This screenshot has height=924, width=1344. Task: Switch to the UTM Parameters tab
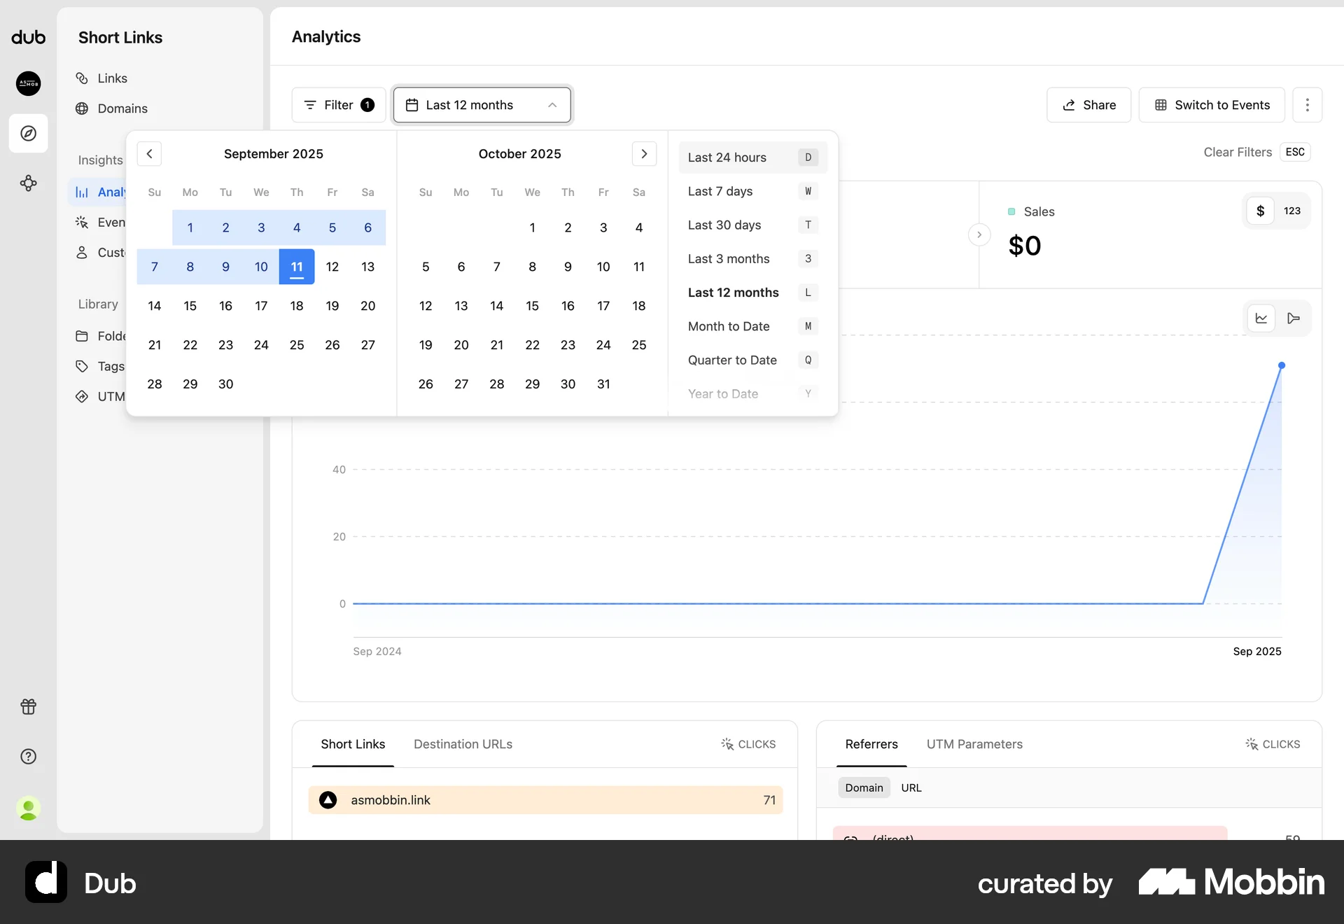pos(974,744)
